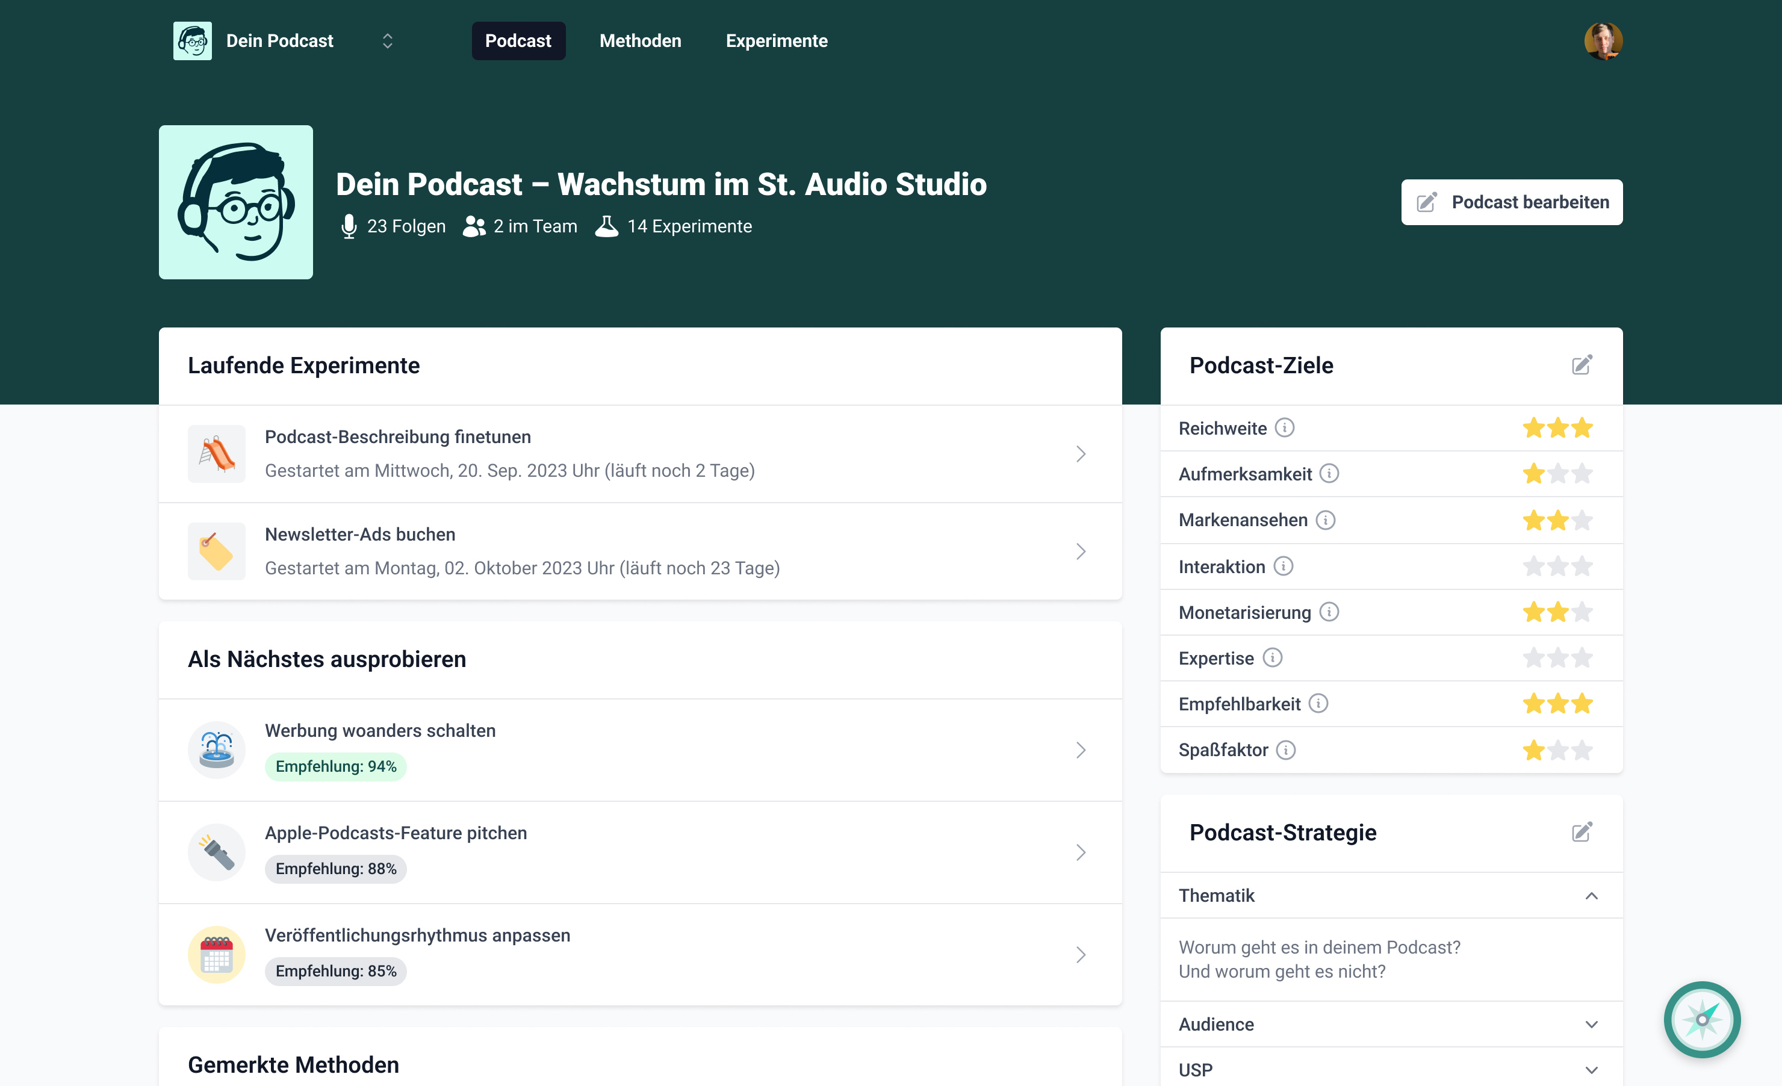The image size is (1782, 1086).
Task: Set Expertise rating to one star
Action: point(1533,658)
